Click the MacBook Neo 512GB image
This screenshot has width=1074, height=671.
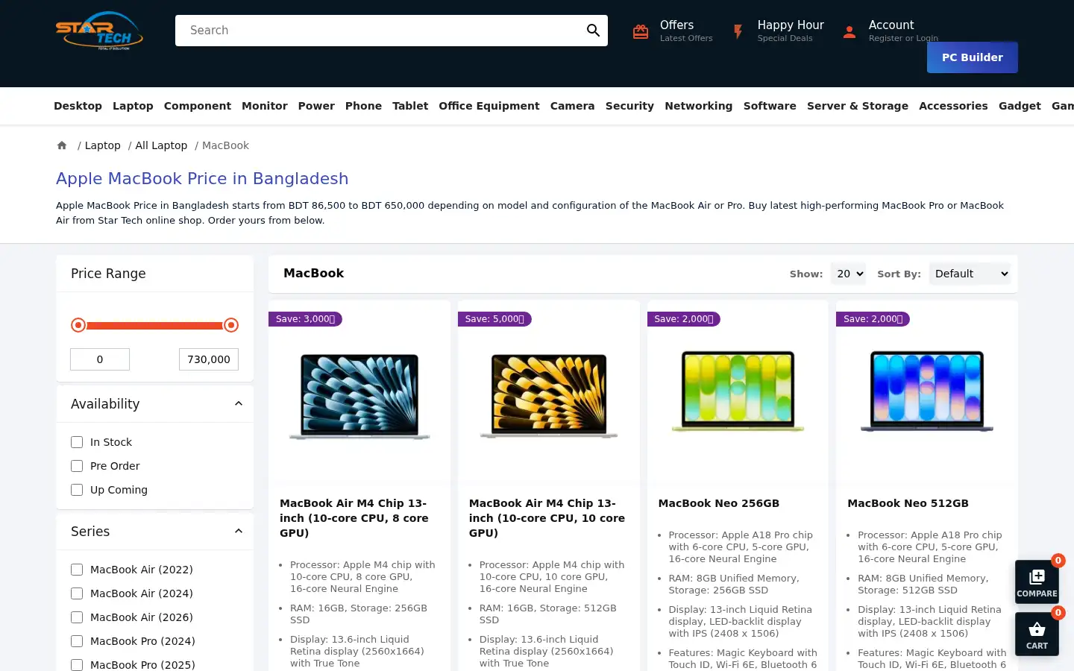(927, 391)
